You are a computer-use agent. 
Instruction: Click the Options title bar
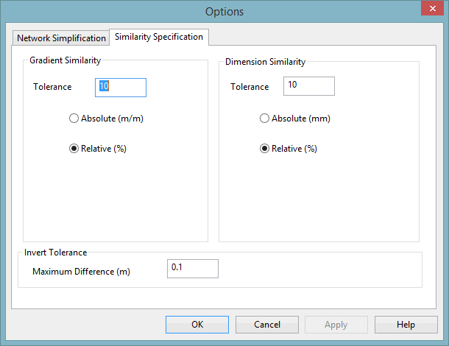pyautogui.click(x=224, y=12)
